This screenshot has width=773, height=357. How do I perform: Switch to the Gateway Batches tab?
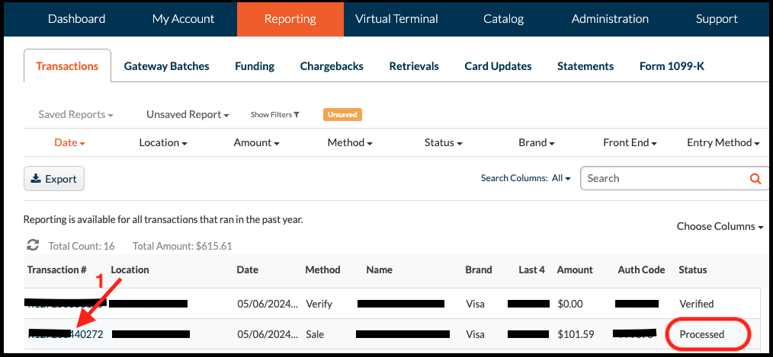point(166,66)
